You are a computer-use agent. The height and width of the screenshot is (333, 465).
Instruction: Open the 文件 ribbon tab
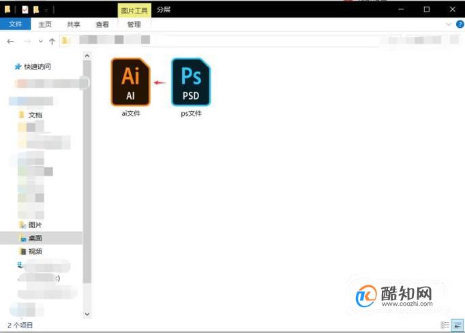point(15,24)
